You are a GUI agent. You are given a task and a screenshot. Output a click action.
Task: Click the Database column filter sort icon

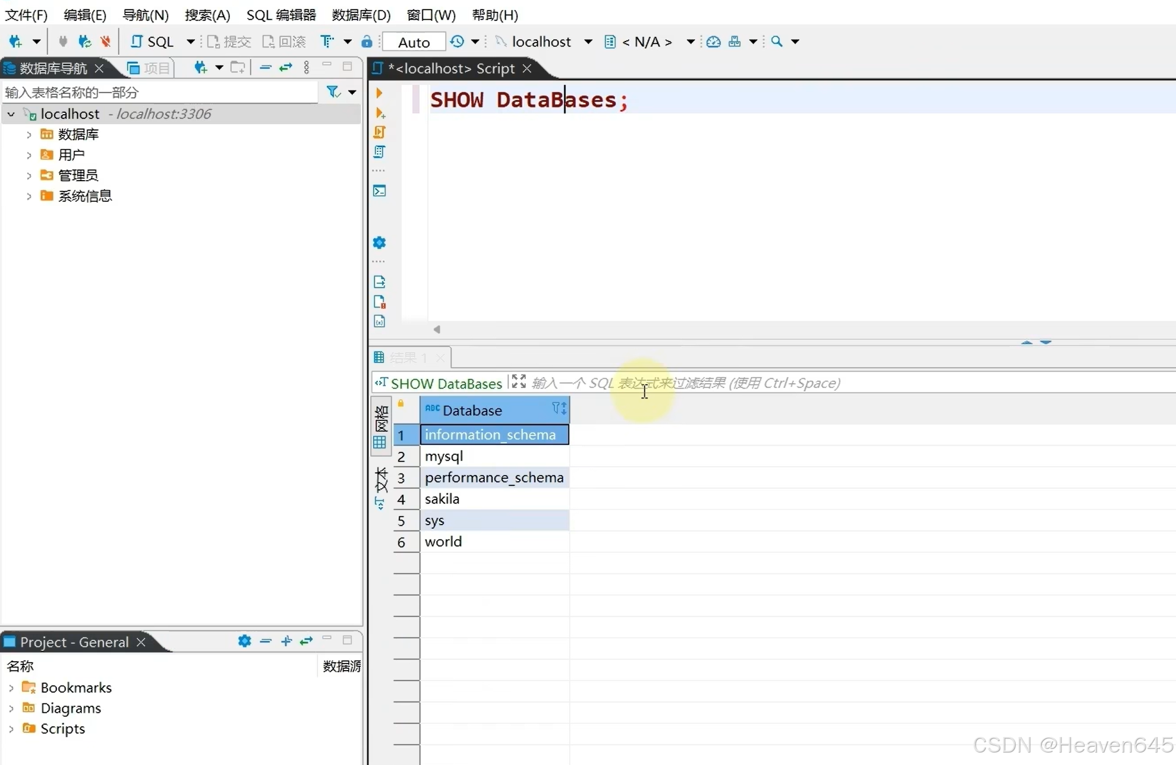tap(559, 408)
